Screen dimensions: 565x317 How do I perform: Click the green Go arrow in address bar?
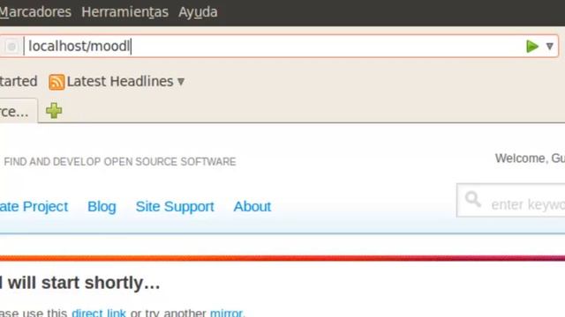click(531, 47)
